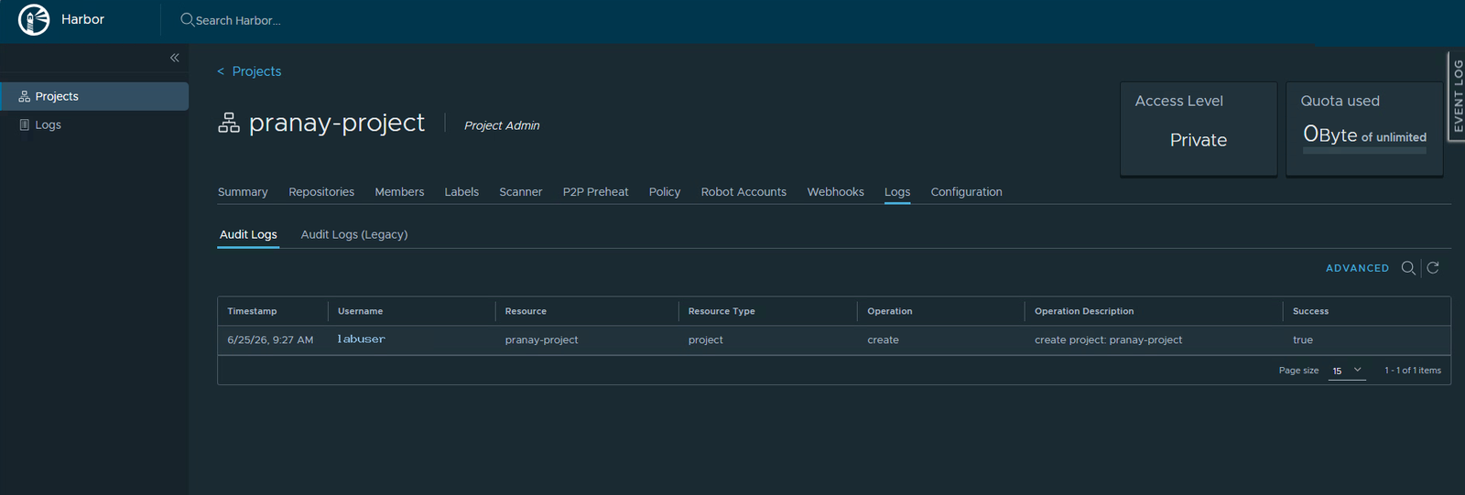Viewport: 1465px width, 495px height.
Task: Go back using the Projects breadcrumb arrow
Action: tap(221, 71)
